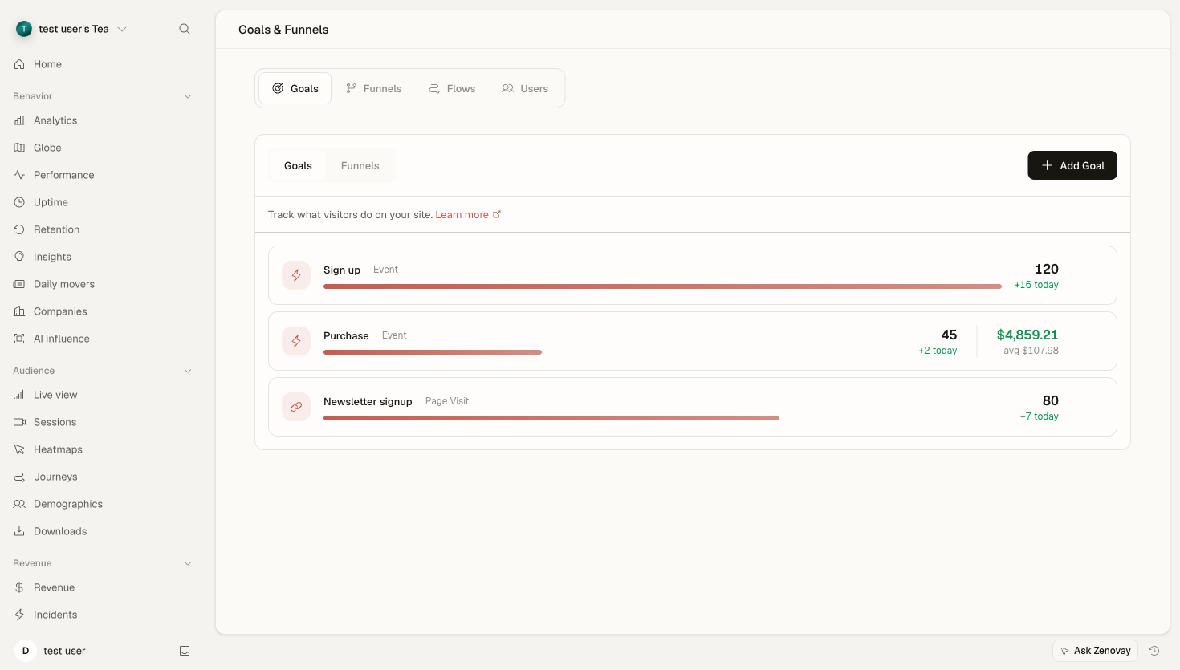The height and width of the screenshot is (670, 1180).
Task: Click the Sign up progress bar
Action: [662, 286]
